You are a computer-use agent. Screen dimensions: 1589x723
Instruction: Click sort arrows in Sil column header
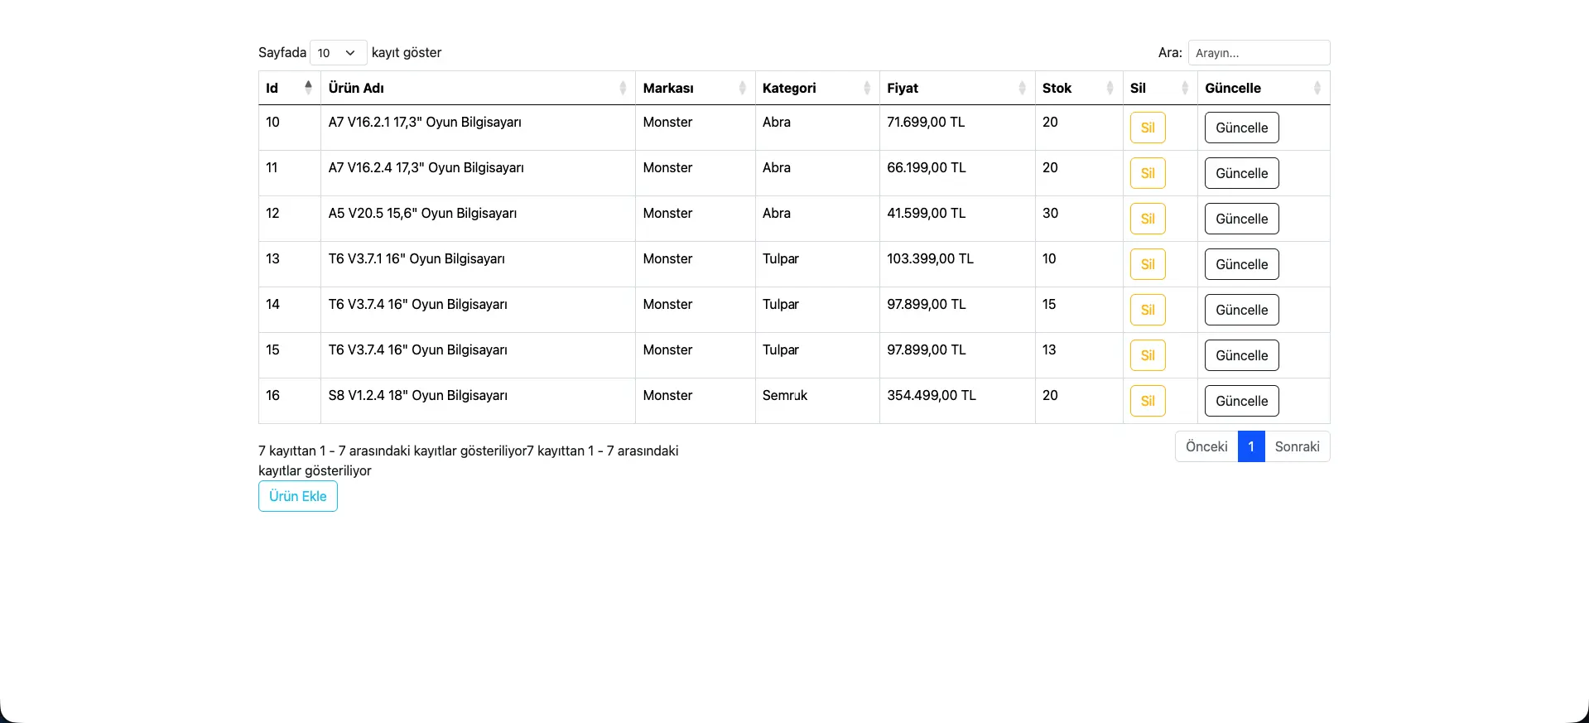tap(1184, 88)
